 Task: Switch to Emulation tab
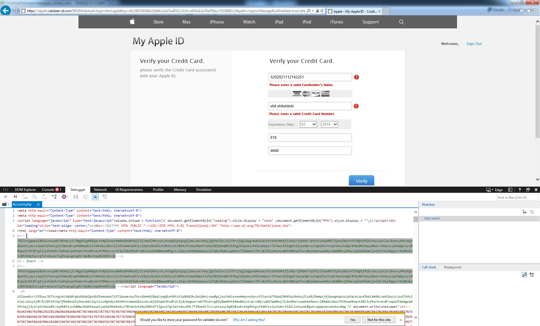204,190
